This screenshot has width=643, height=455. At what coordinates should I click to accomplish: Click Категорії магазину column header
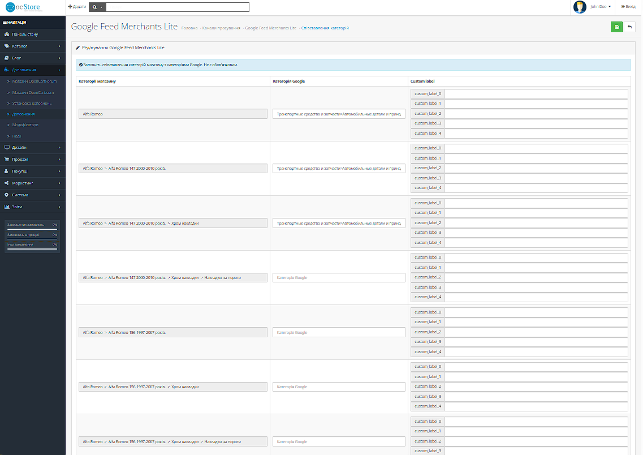click(97, 81)
